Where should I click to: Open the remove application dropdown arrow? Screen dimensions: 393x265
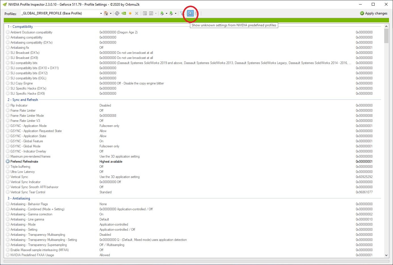click(156, 13)
